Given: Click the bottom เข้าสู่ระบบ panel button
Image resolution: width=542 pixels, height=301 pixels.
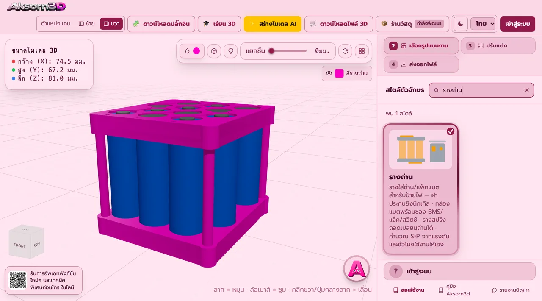Looking at the screenshot, I should click(459, 271).
